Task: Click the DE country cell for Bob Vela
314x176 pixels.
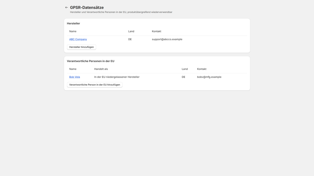Action: click(x=184, y=77)
